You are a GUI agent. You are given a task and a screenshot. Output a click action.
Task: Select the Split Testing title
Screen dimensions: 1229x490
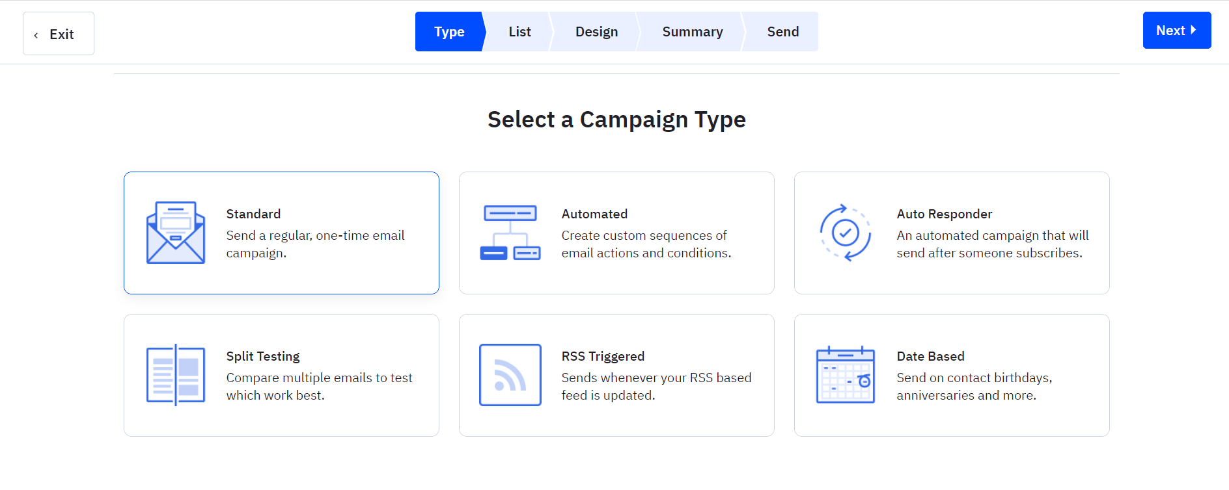click(x=263, y=356)
